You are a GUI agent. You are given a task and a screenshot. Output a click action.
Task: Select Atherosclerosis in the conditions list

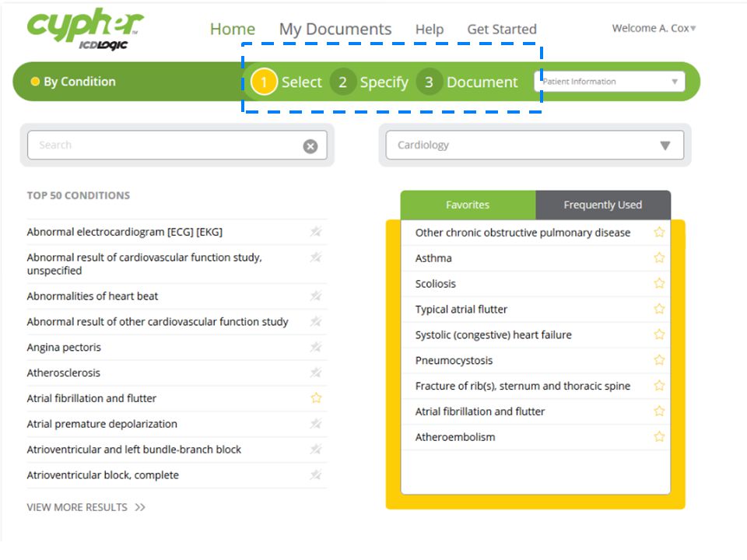tap(63, 373)
